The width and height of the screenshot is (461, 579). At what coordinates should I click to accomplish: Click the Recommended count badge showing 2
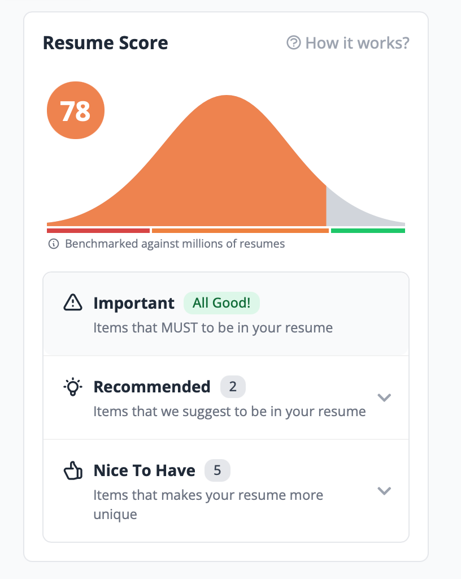[x=233, y=387]
